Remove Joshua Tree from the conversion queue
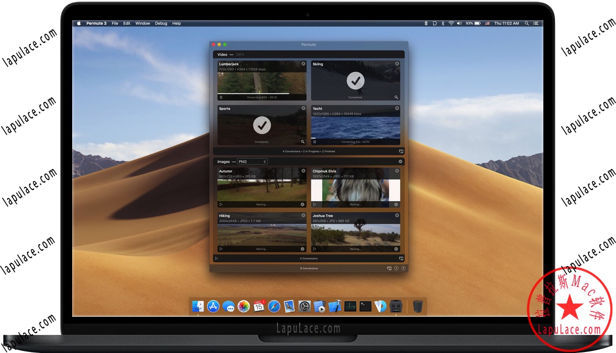 397,215
